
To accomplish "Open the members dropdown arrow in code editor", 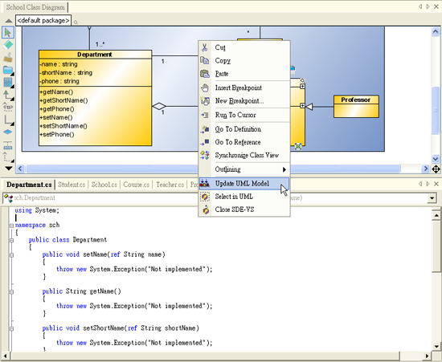I will coord(432,198).
